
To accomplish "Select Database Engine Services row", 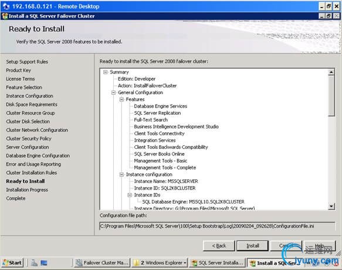I will click(161, 106).
